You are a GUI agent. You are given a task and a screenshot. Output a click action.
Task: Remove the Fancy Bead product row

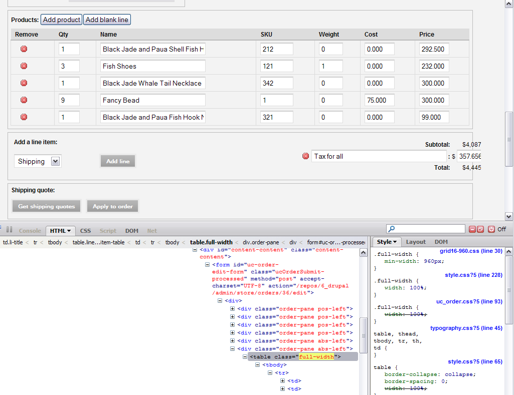[x=24, y=100]
